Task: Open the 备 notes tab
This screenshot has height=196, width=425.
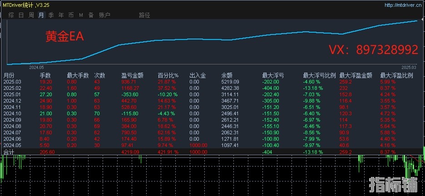Action: pos(91,15)
